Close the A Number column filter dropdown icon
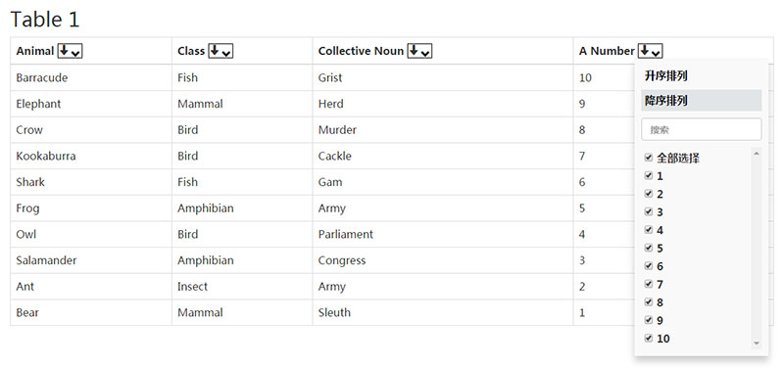Image resolution: width=784 pixels, height=368 pixels. coord(651,51)
